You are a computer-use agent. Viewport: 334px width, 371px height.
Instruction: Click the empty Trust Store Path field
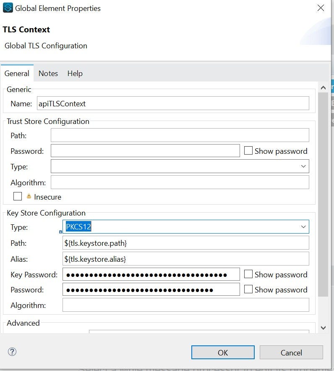pyautogui.click(x=180, y=135)
